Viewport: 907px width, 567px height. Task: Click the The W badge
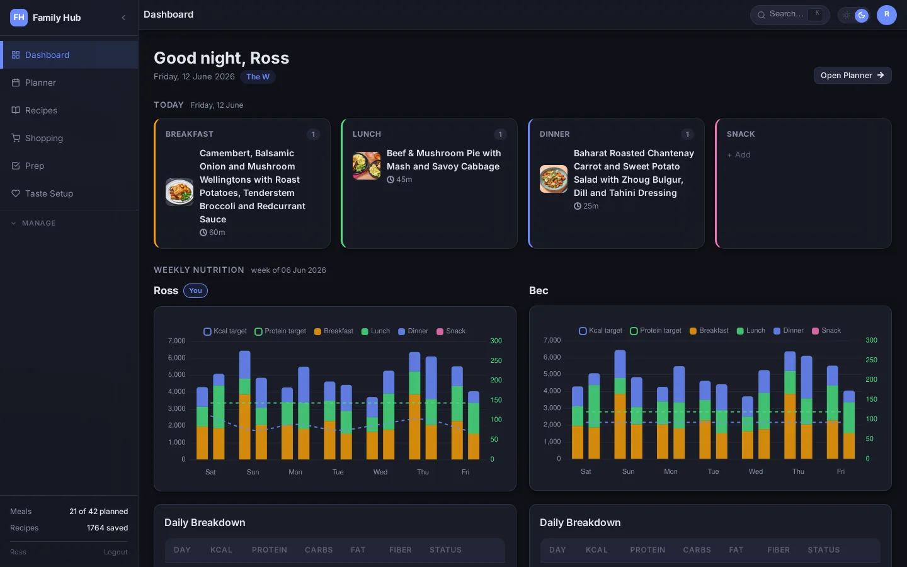coord(258,77)
